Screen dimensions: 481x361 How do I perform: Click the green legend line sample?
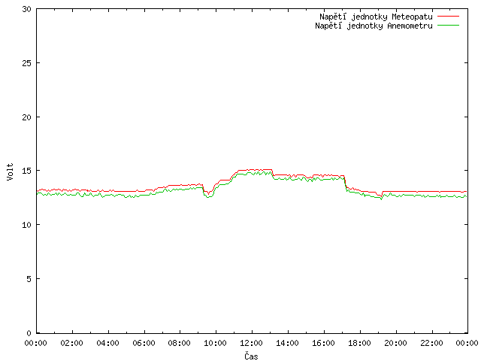tap(448, 25)
